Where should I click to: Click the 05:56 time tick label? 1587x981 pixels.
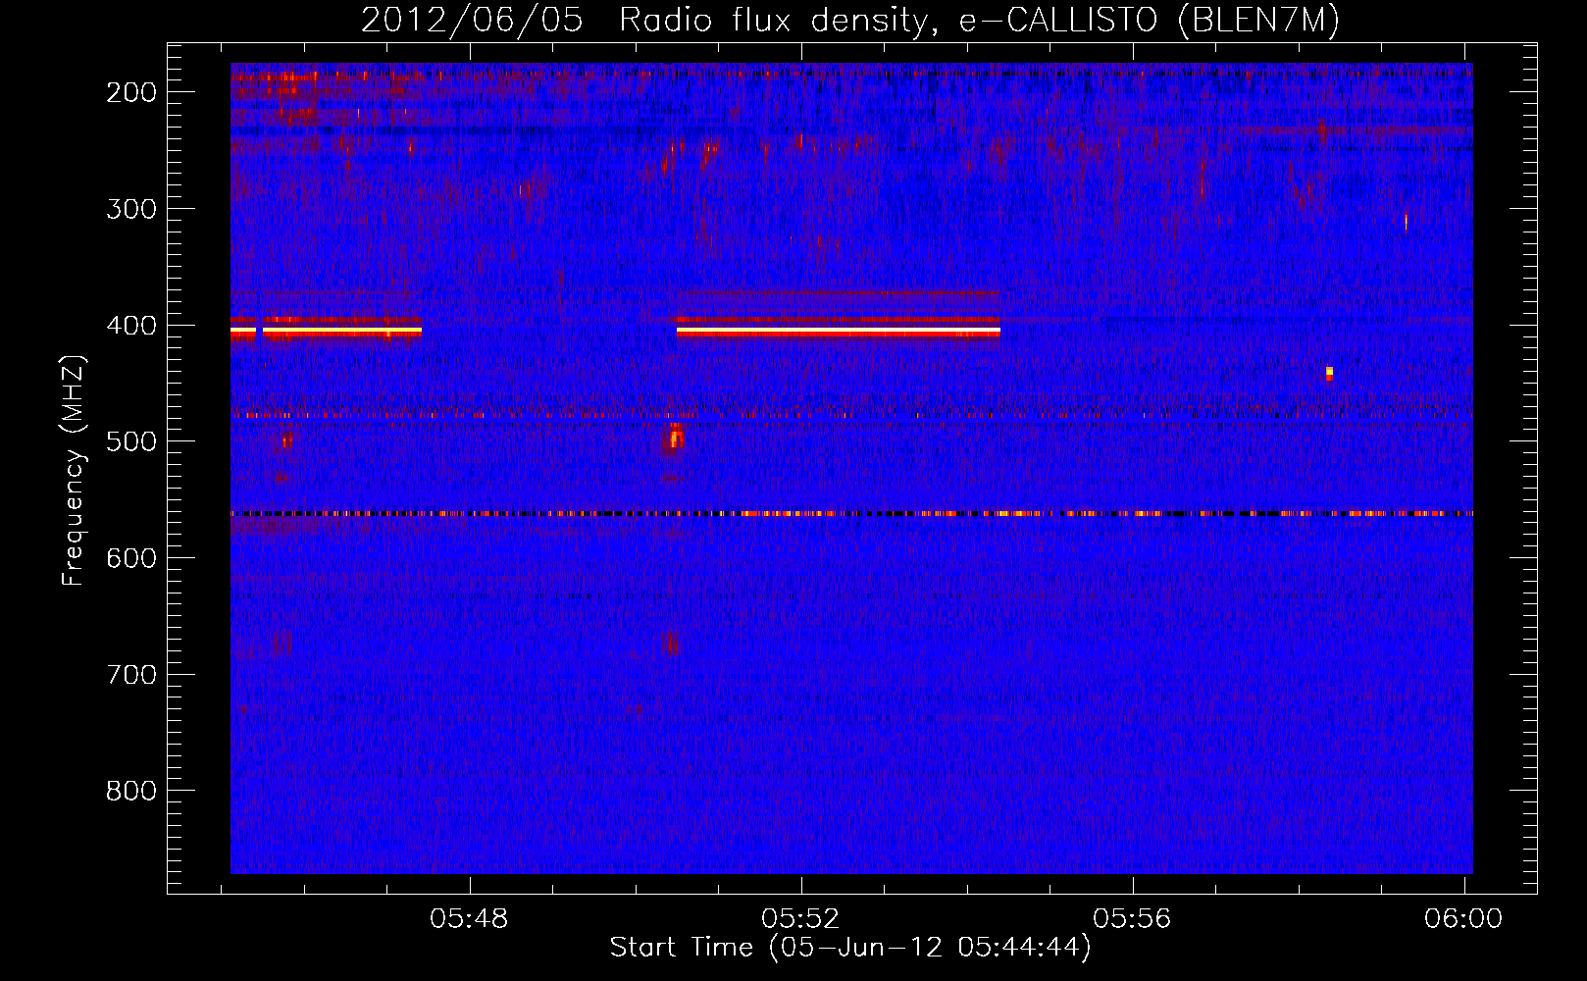point(1133,919)
